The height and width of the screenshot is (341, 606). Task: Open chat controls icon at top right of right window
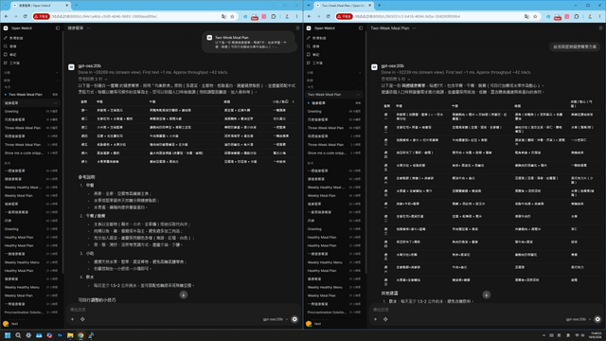click(x=600, y=28)
